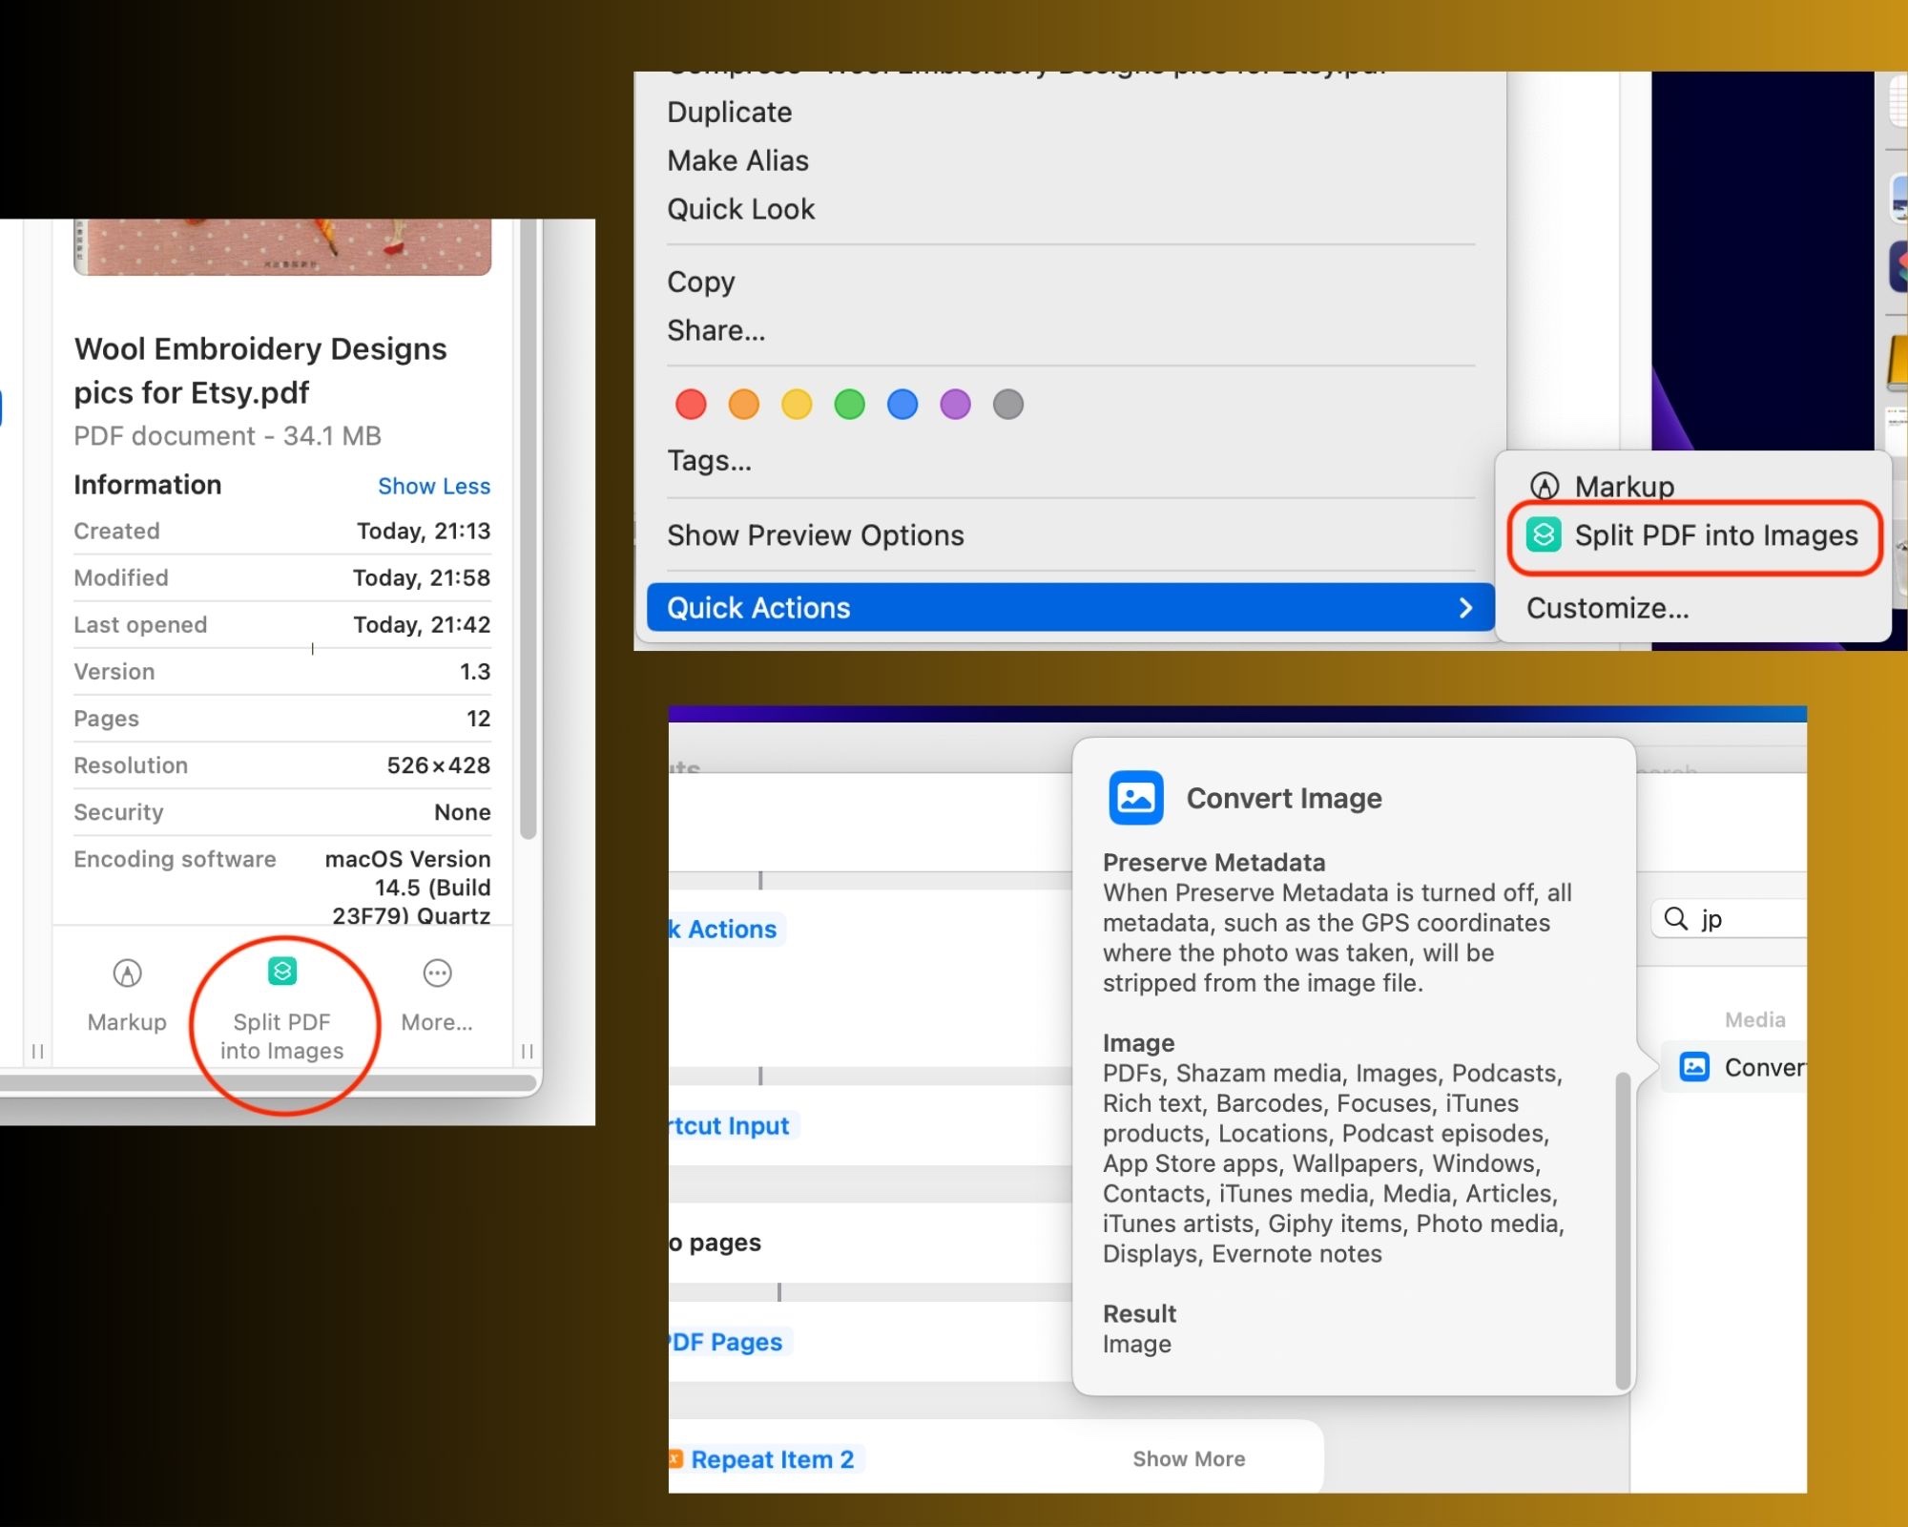Click the search magnifier icon
1908x1527 pixels.
pyautogui.click(x=1675, y=918)
